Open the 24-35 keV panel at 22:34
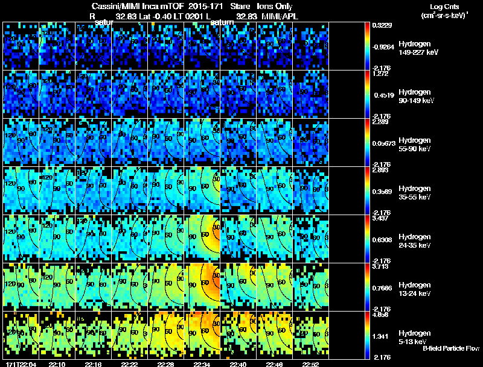 coord(202,239)
